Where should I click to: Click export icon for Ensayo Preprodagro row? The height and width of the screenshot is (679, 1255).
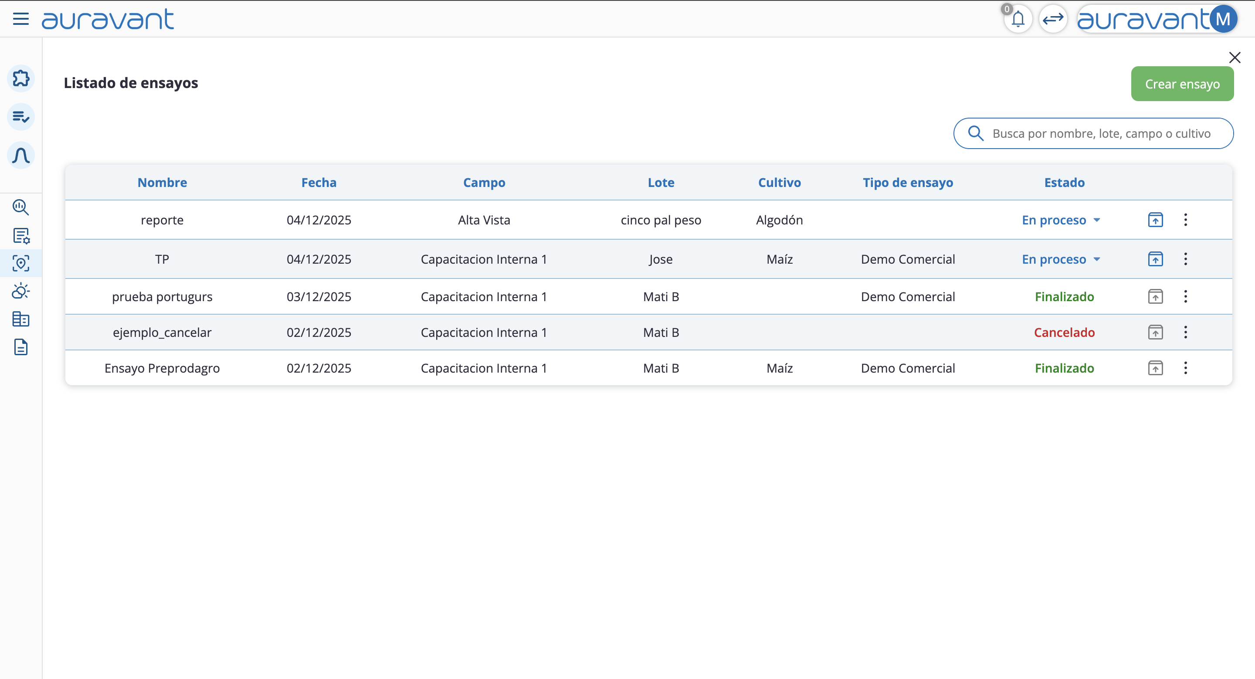click(x=1155, y=368)
